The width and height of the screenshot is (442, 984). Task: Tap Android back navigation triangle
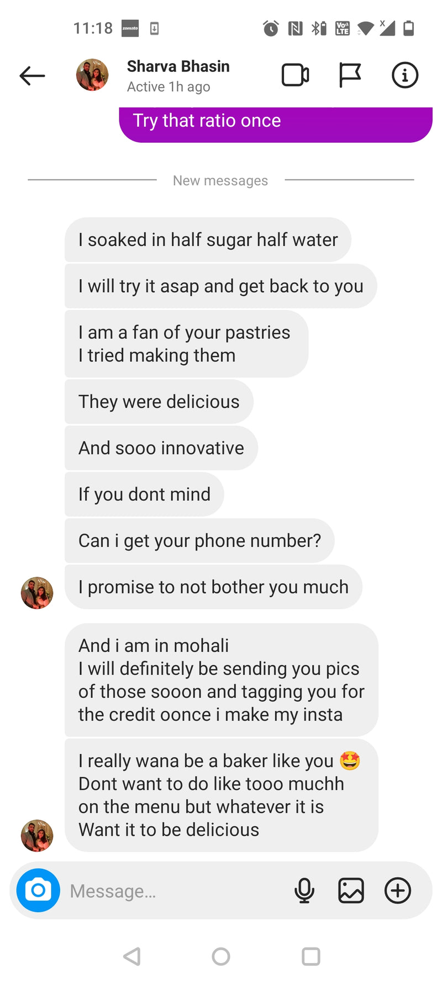point(131,956)
